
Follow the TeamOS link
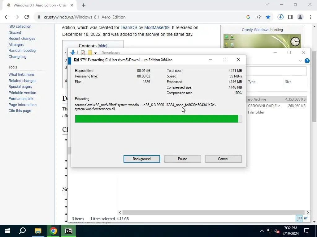(x=129, y=27)
